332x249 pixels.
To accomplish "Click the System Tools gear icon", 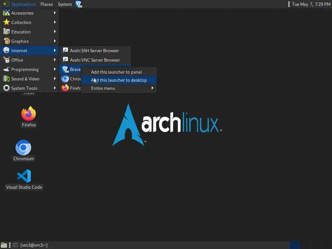I will (6, 88).
